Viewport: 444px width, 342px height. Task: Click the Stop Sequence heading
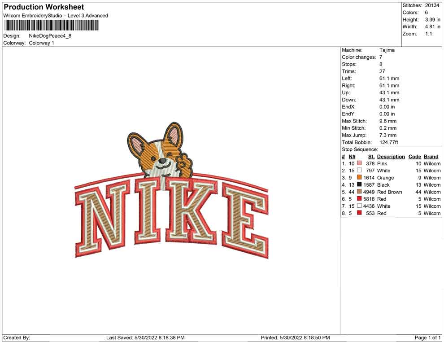point(360,149)
